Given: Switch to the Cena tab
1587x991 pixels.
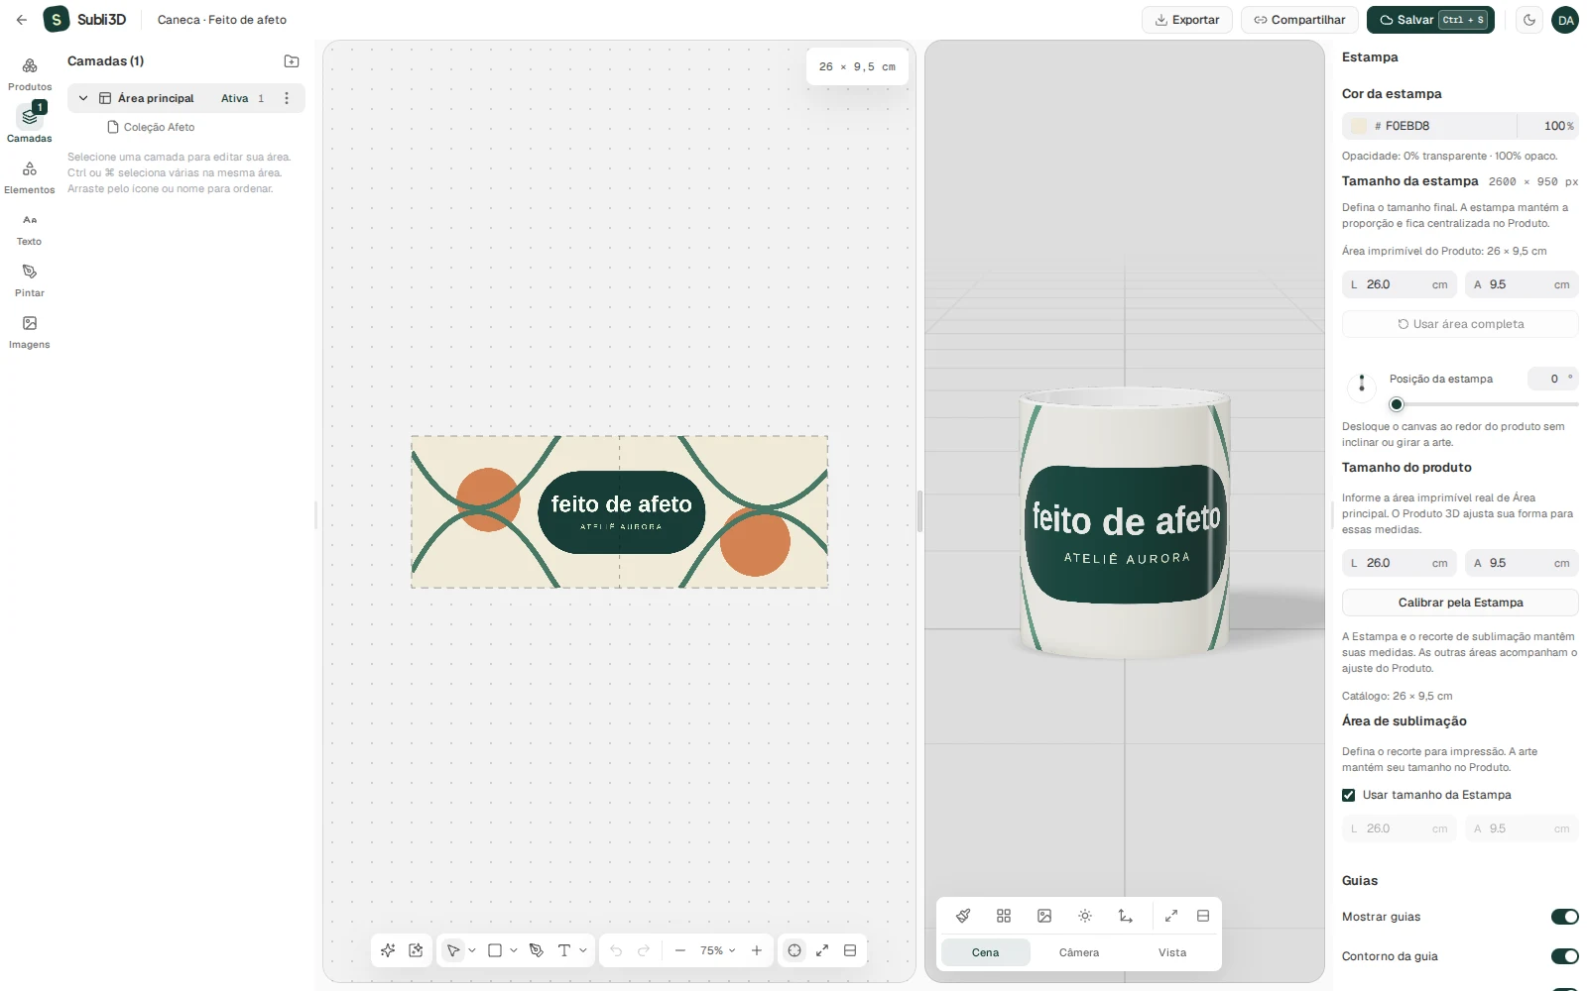Looking at the screenshot, I should 986,952.
